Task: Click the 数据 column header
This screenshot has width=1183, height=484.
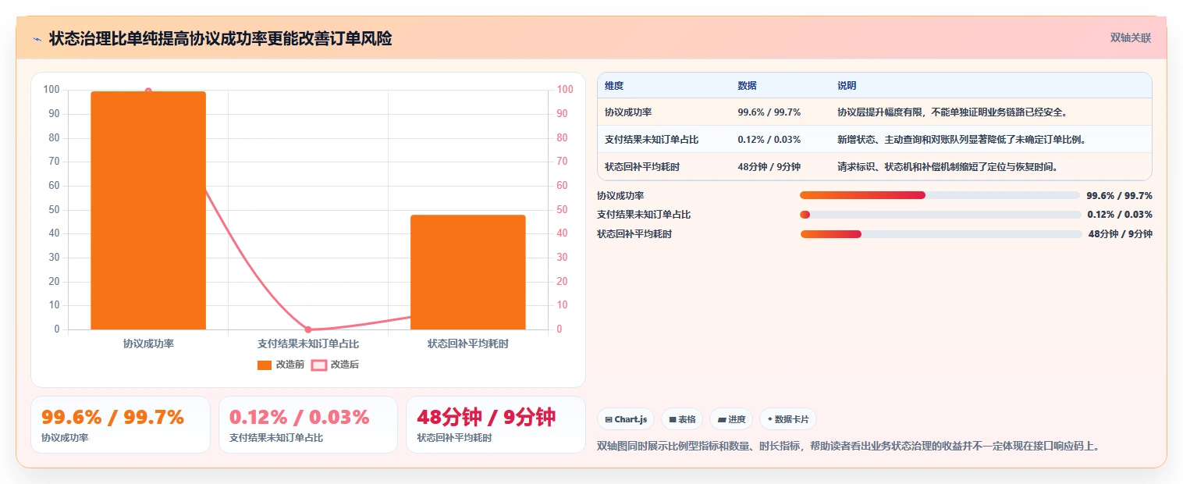Action: pos(747,86)
